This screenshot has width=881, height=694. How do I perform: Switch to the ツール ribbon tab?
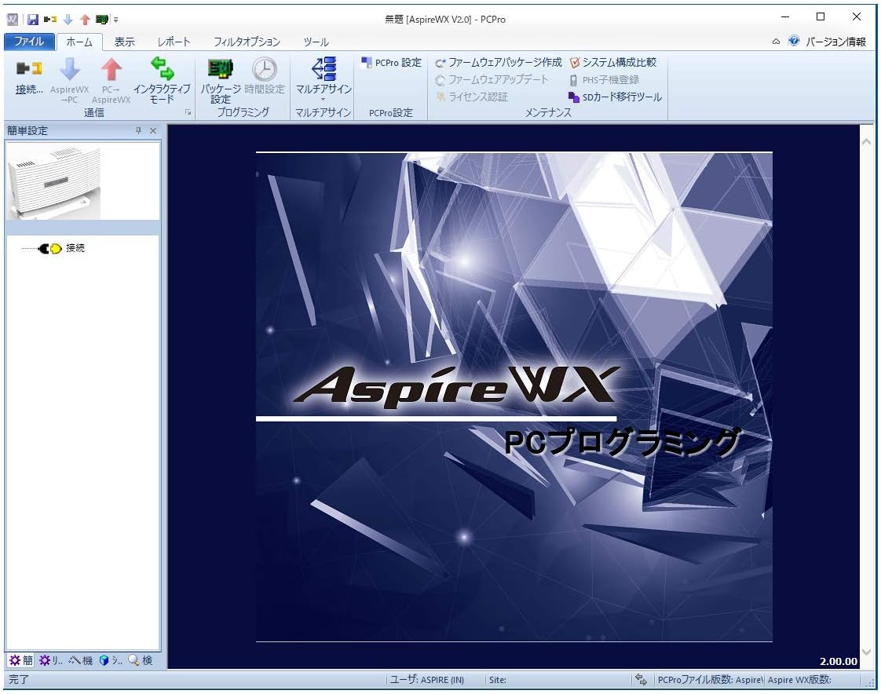316,42
